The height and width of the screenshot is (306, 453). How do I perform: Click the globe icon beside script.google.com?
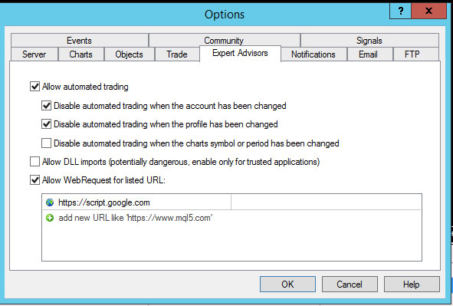pyautogui.click(x=50, y=202)
